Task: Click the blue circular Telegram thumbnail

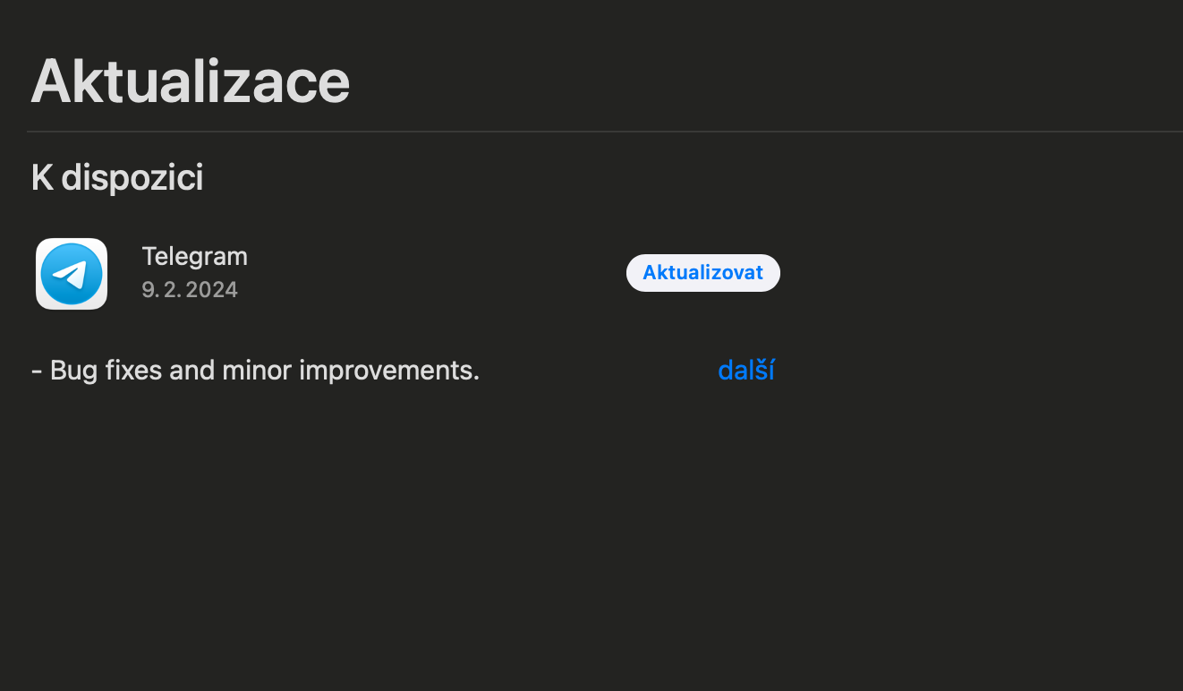Action: [x=72, y=273]
